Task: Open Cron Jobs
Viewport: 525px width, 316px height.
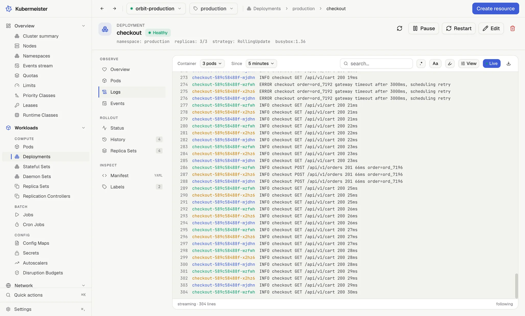Action: pos(33,225)
